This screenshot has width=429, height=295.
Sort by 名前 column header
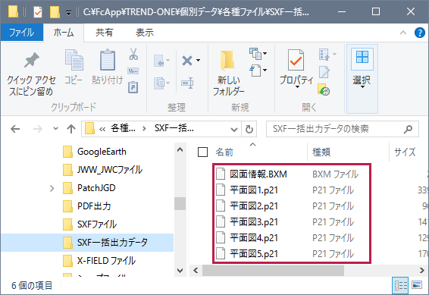224,152
